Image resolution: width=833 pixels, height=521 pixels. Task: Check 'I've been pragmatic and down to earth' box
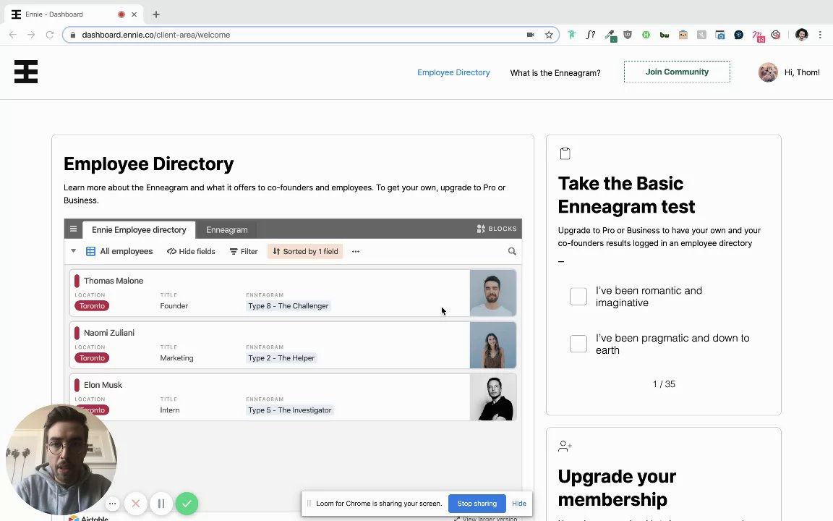click(x=578, y=344)
